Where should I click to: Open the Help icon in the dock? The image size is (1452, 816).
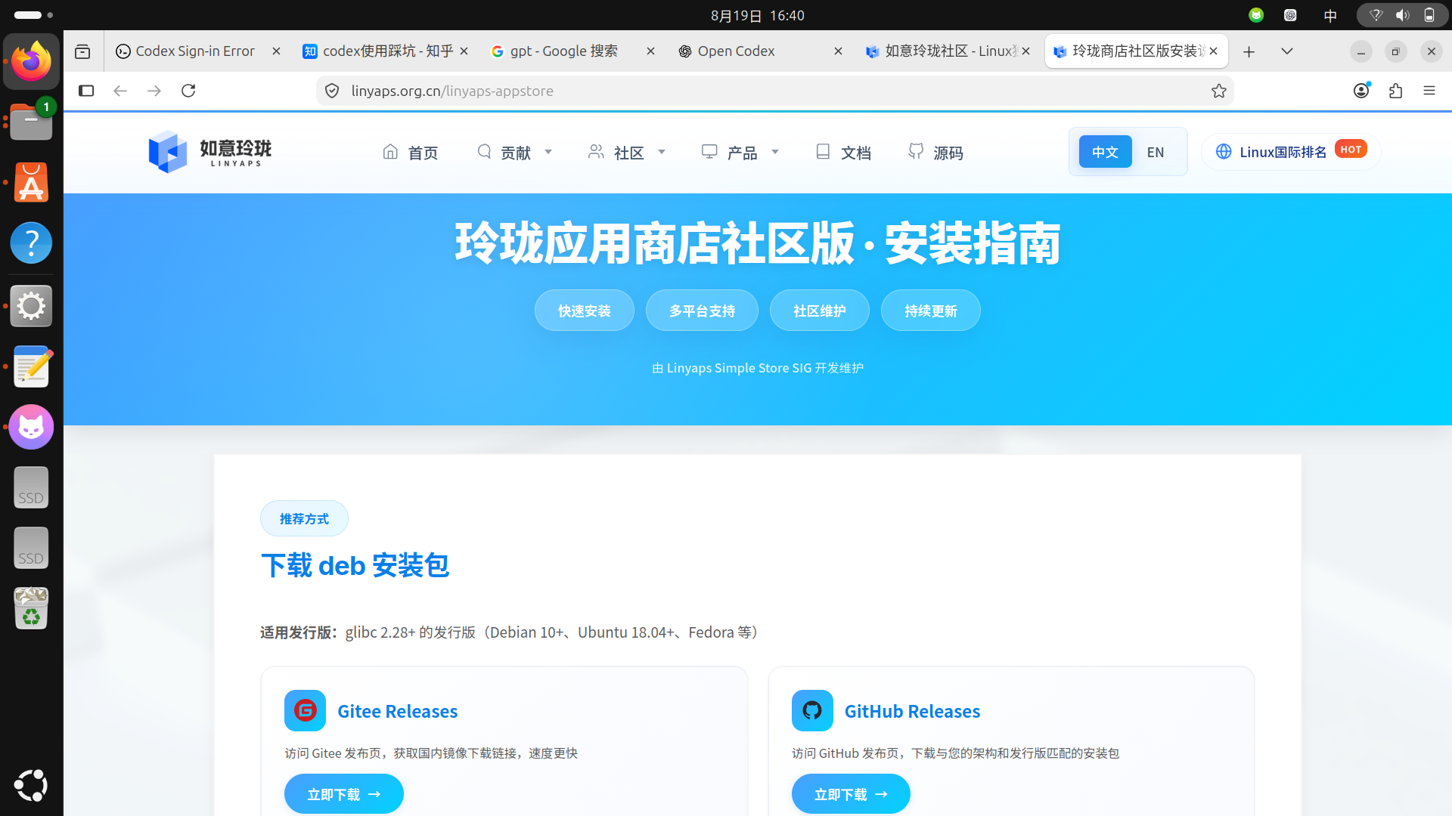point(31,243)
